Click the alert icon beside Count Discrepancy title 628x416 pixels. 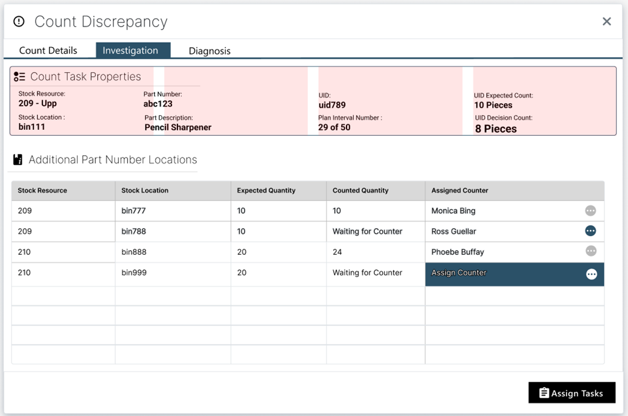pyautogui.click(x=18, y=21)
